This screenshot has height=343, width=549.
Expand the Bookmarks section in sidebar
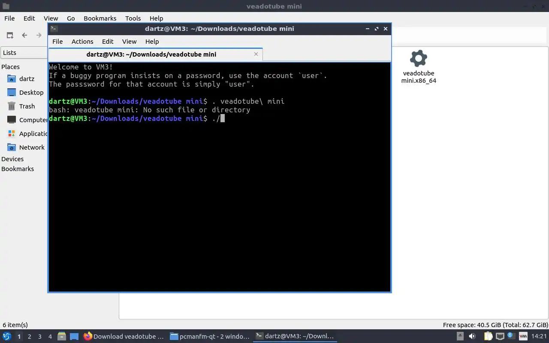coord(18,169)
